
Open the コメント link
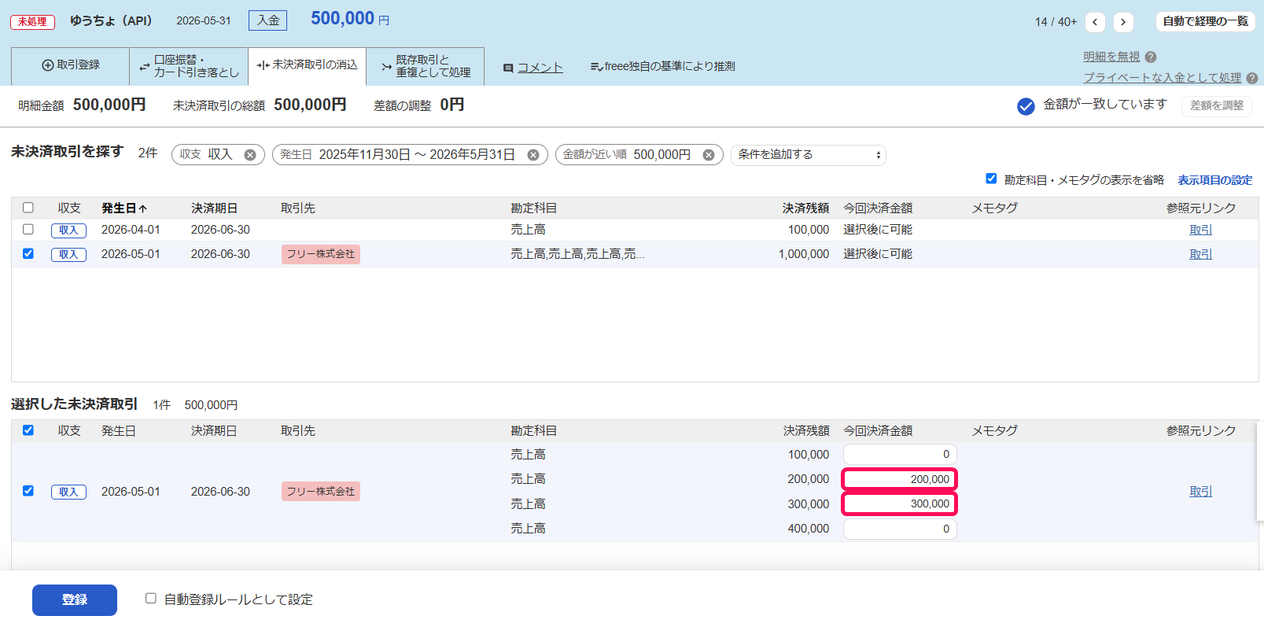[x=540, y=68]
